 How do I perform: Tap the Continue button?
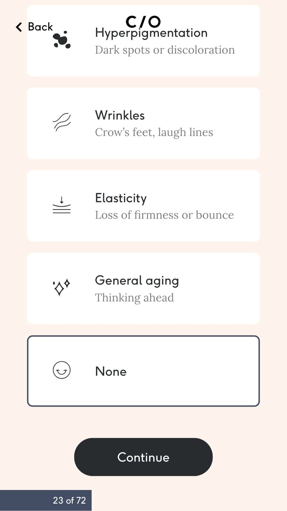point(143,457)
